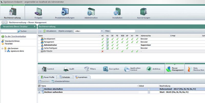205x103 pixels.
Task: Click the Aktualisieren button label
Action: pos(51,31)
